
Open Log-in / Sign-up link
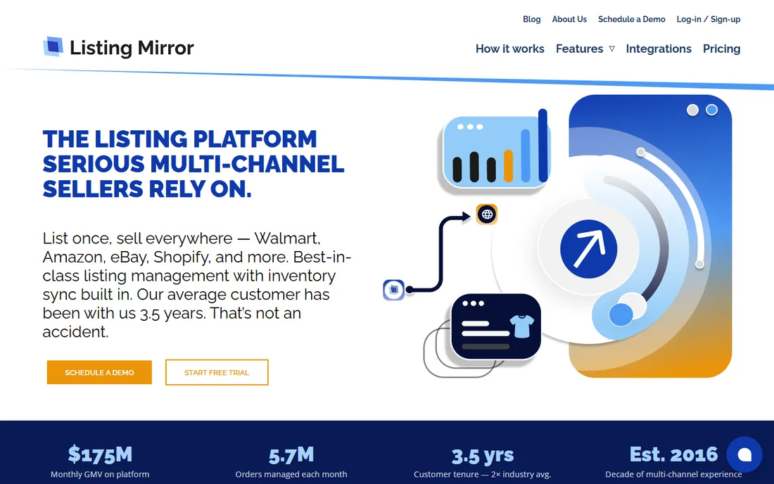tap(709, 19)
